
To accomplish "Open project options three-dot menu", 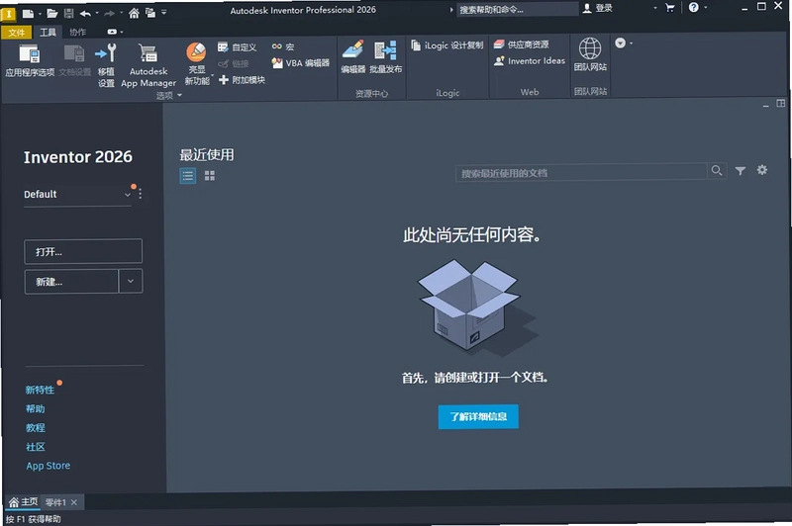I will tap(140, 194).
